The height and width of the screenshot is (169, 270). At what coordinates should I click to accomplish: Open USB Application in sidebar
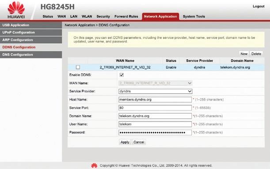pos(31,25)
